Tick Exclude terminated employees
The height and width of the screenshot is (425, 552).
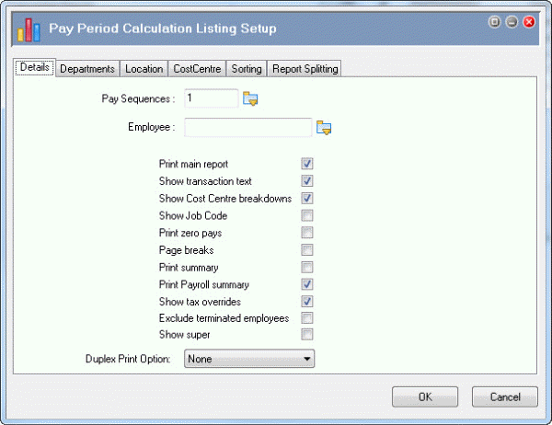(x=307, y=318)
